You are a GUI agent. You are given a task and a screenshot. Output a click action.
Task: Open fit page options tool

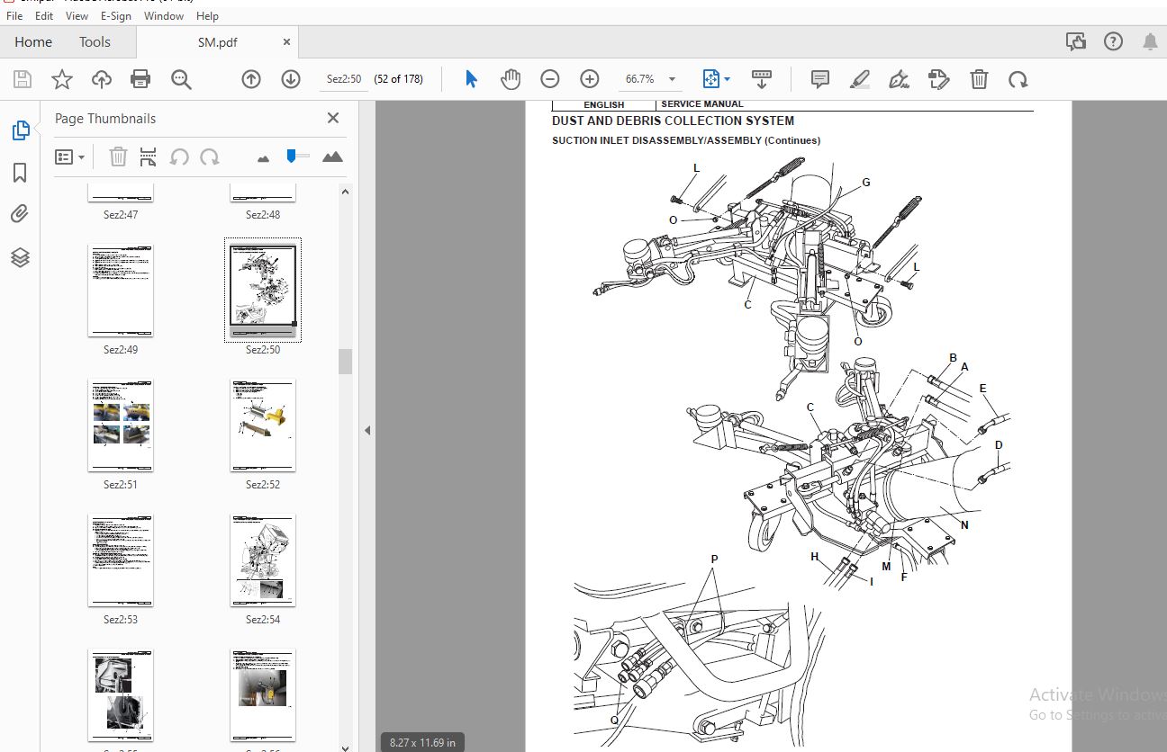coord(716,79)
